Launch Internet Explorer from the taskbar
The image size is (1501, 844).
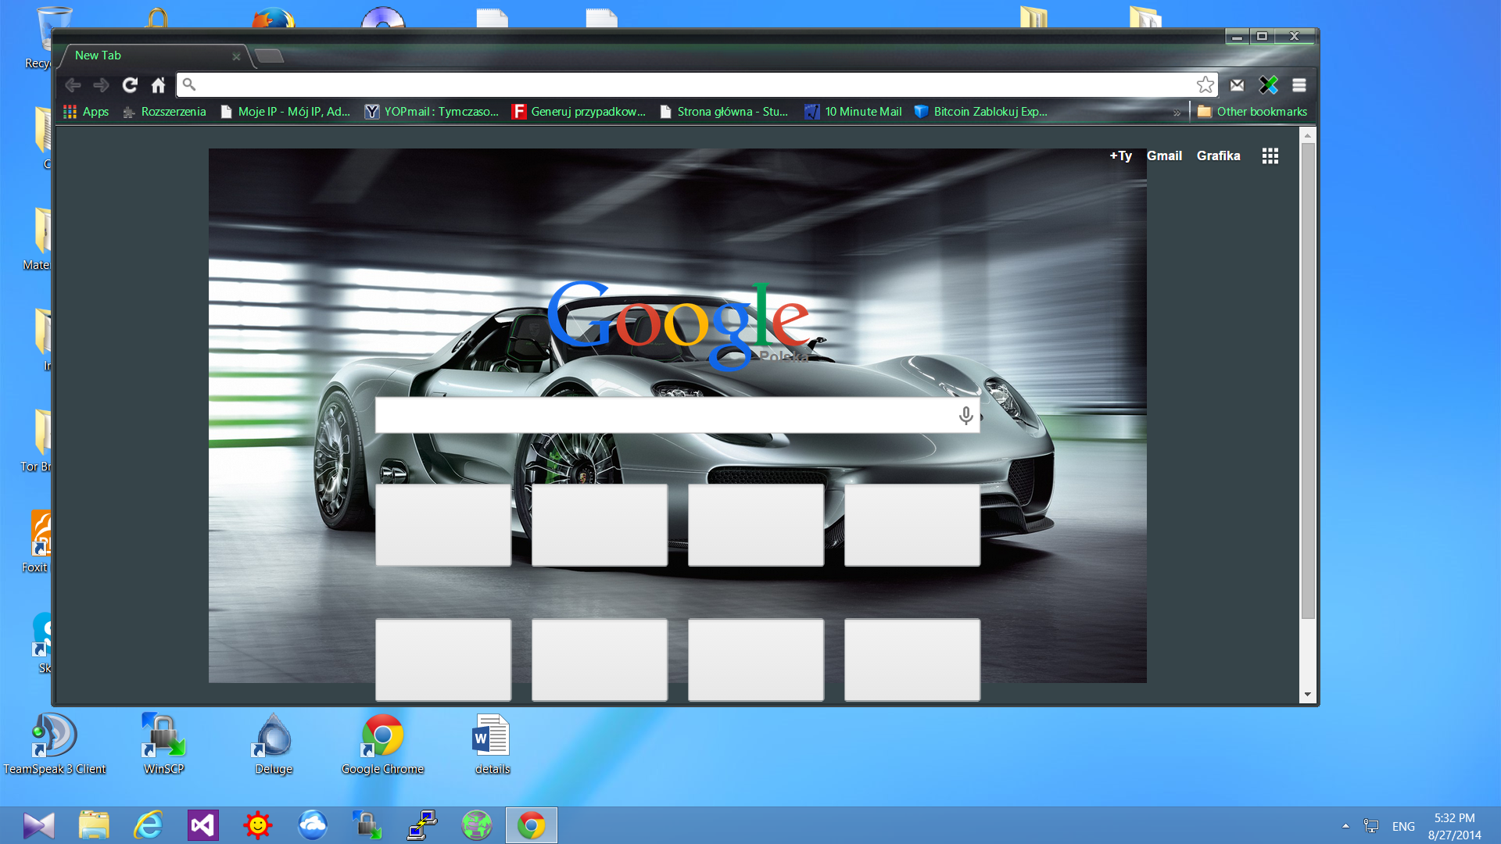[x=149, y=825]
